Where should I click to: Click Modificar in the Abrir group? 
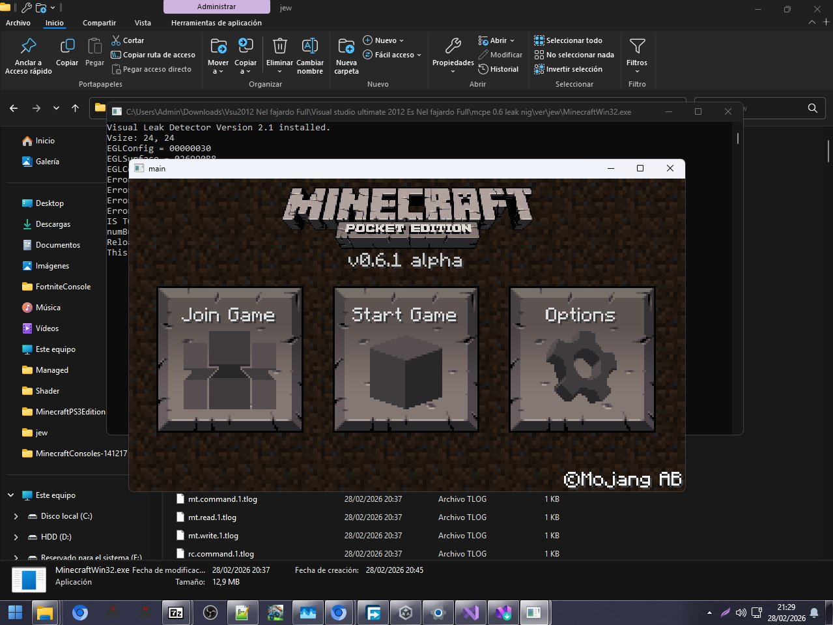pos(500,55)
